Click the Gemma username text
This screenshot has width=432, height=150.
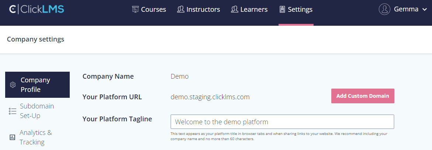(406, 9)
